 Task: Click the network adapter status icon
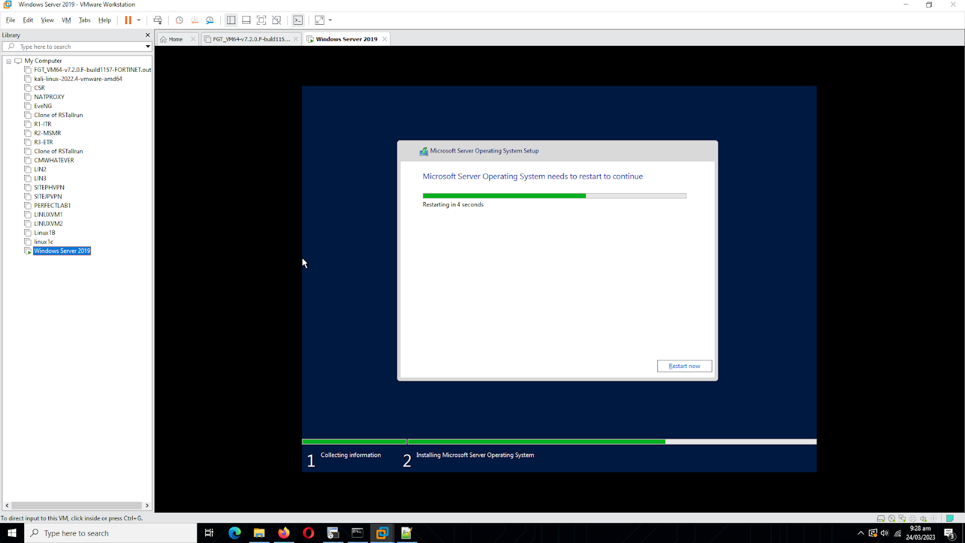pyautogui.click(x=902, y=518)
